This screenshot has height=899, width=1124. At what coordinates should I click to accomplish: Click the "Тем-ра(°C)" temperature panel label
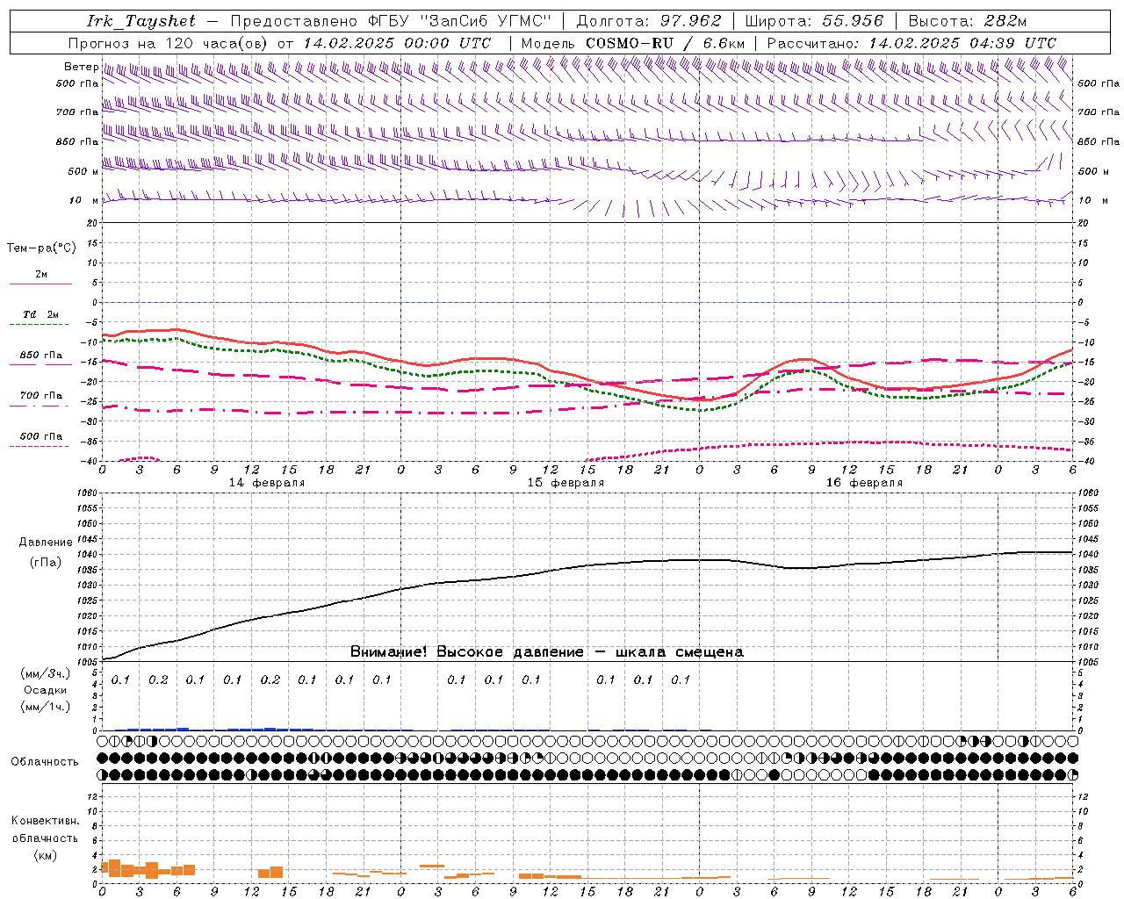[x=41, y=248]
